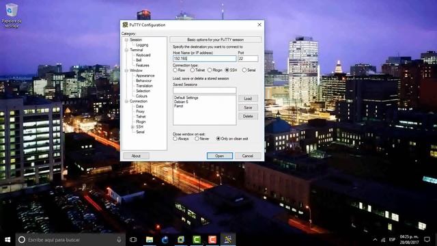Open the Keyboard settings category

143,55
